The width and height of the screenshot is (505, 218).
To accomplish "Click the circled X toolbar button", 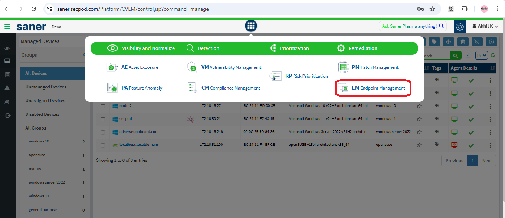I will point(491,42).
